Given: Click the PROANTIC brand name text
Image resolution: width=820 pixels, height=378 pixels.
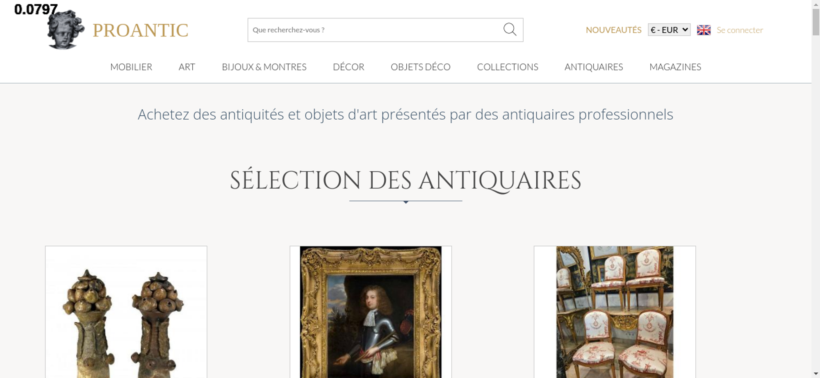Looking at the screenshot, I should (140, 30).
